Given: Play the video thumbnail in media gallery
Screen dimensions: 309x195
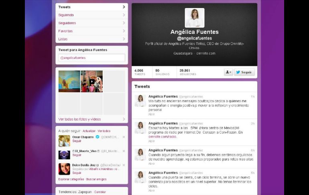Looking at the screenshot, I should [x=91, y=82].
